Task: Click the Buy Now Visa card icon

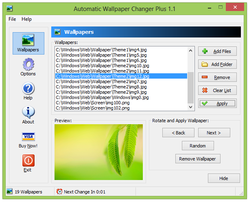Action: (x=28, y=136)
